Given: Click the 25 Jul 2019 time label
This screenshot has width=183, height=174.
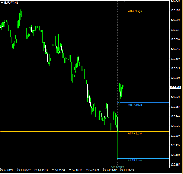Looking at the screenshot, I should (x=6, y=170).
